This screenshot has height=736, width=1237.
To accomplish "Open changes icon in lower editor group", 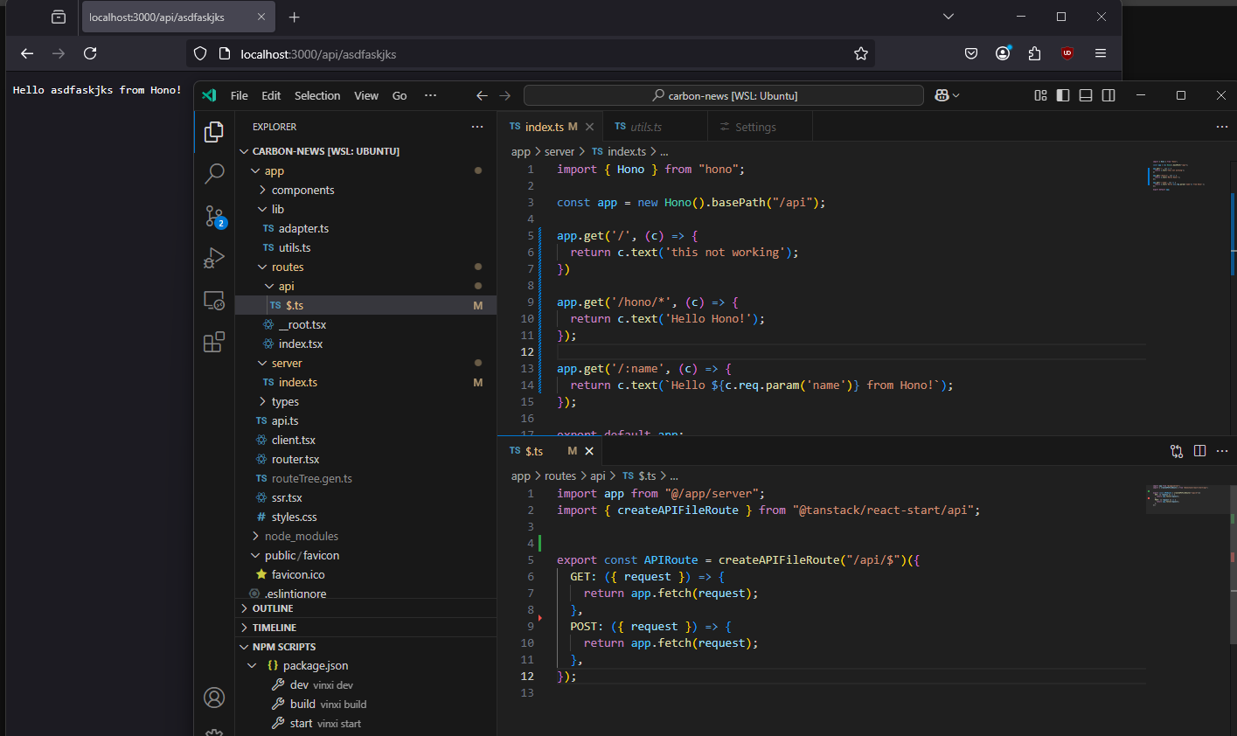I will tap(1177, 451).
